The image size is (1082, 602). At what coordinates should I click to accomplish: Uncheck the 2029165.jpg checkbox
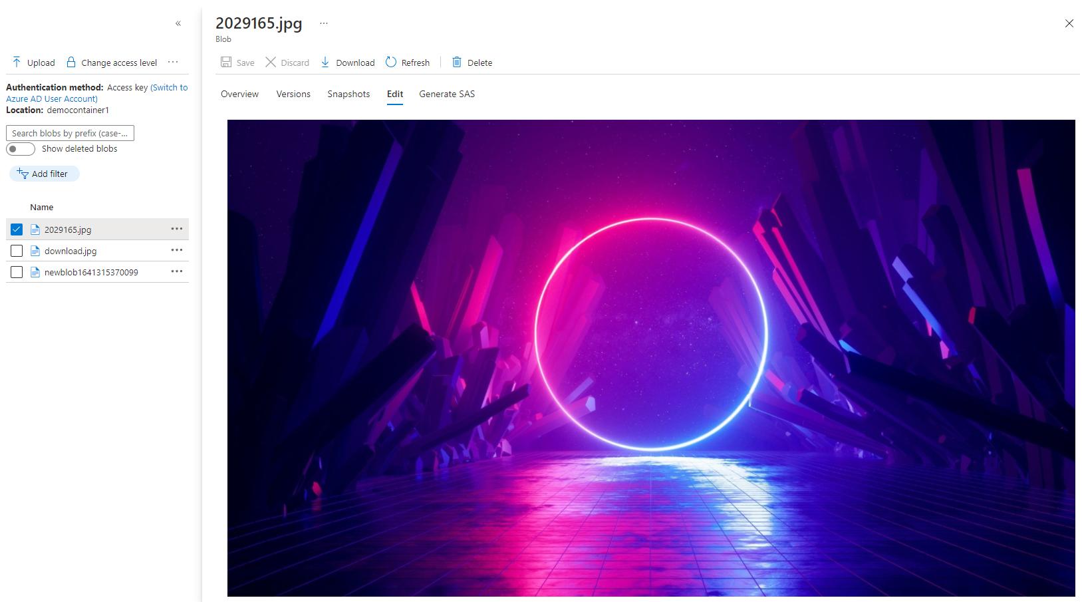[17, 229]
